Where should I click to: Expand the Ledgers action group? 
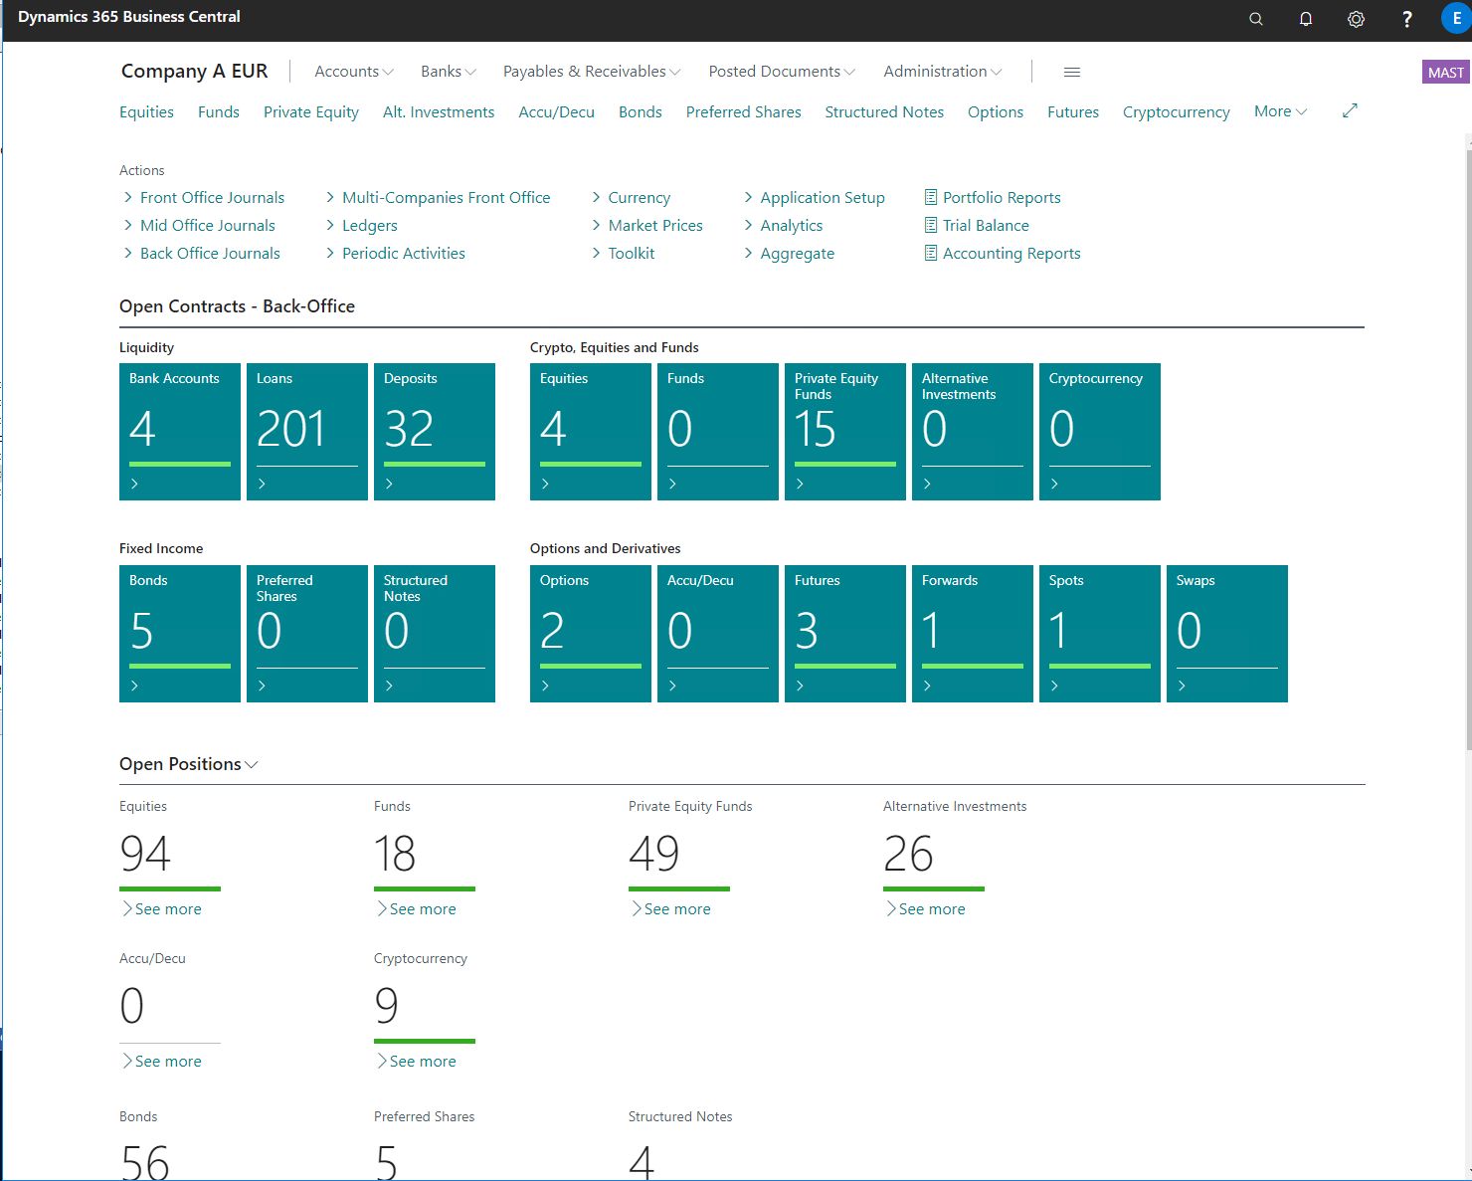pyautogui.click(x=361, y=225)
